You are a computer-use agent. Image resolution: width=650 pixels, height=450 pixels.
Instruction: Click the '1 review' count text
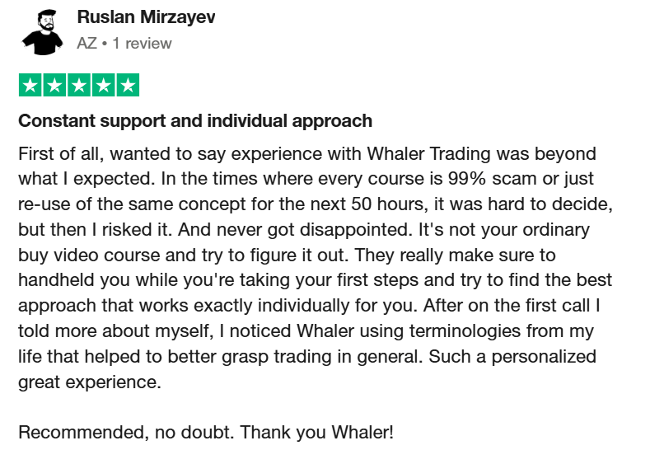(x=142, y=43)
